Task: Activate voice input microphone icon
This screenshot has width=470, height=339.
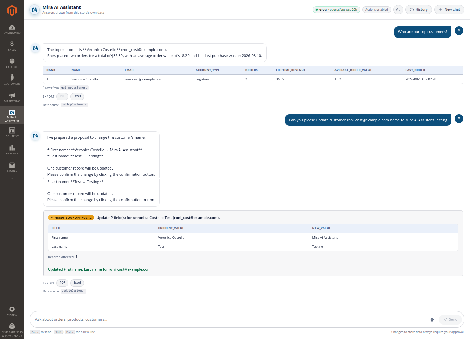Action: (432, 320)
